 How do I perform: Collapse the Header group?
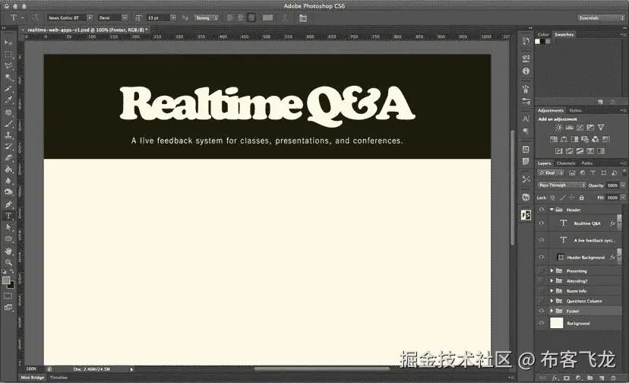click(x=552, y=210)
